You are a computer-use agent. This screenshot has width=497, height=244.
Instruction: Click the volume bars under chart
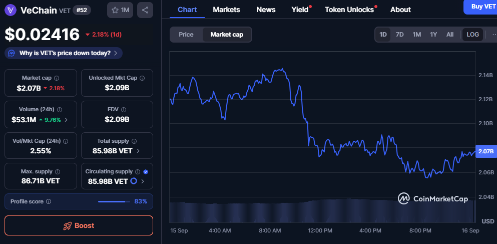[322, 211]
